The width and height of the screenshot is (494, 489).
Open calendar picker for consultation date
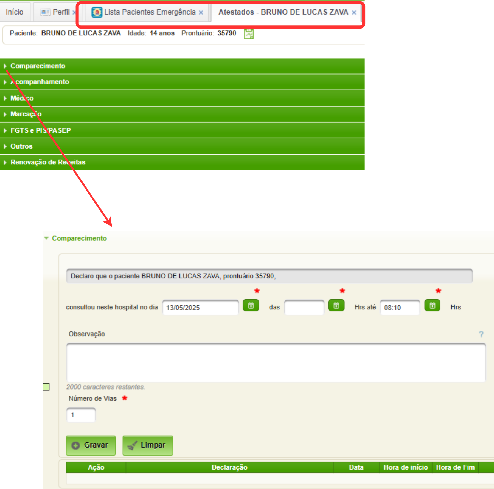[x=251, y=306]
